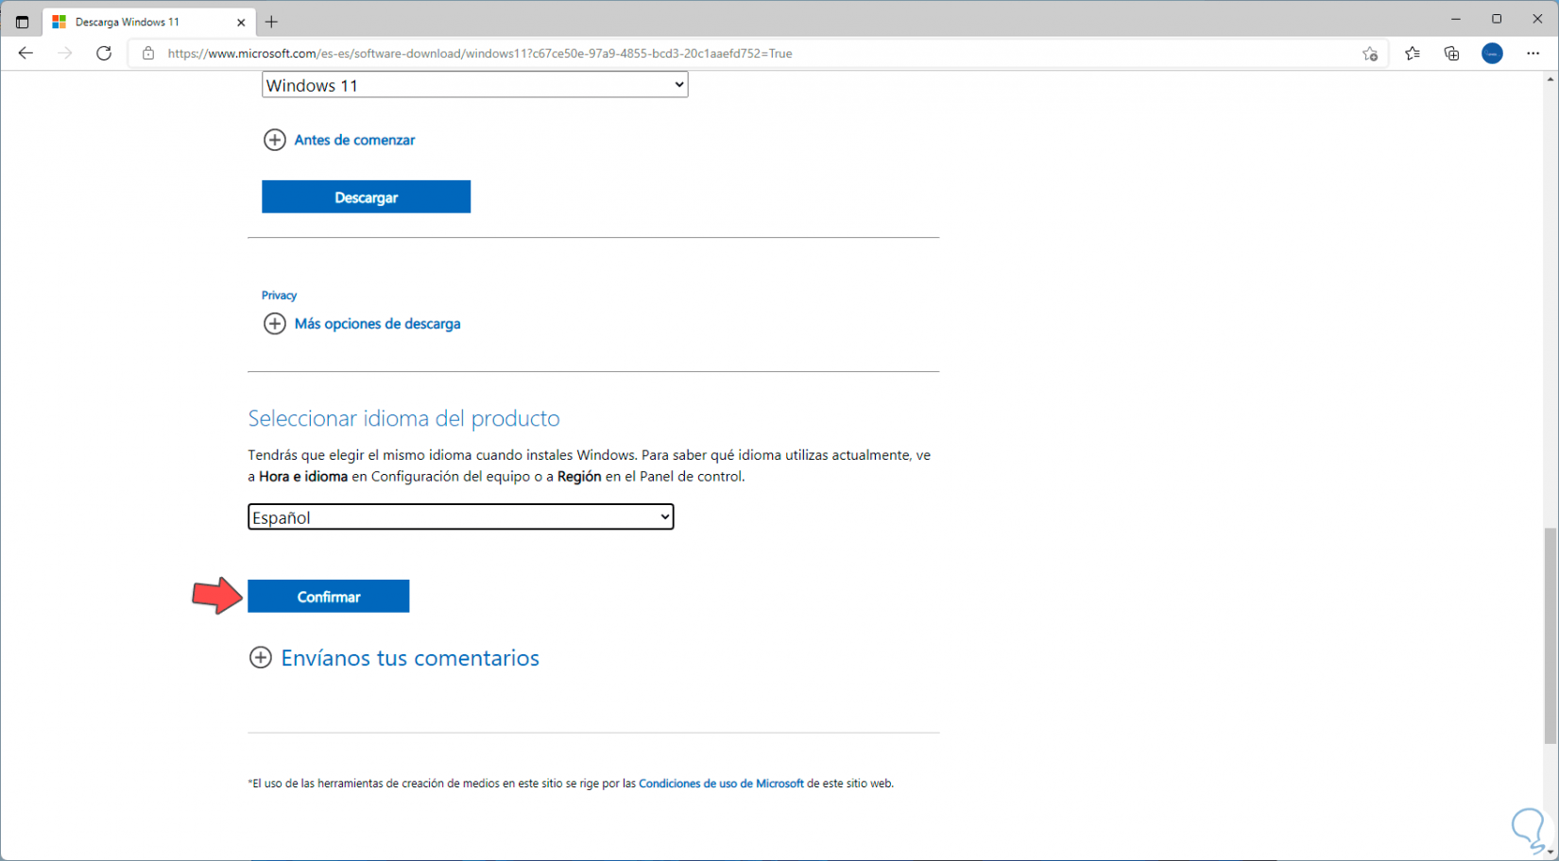Minimize the browser window
Image resolution: width=1559 pixels, height=861 pixels.
(1456, 19)
